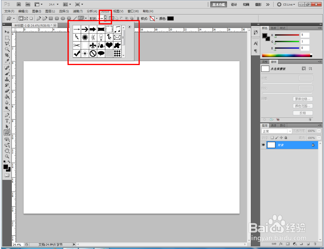Select the Paint Bucket tool
Viewport: 324px width, 249px height.
[x=7, y=97]
